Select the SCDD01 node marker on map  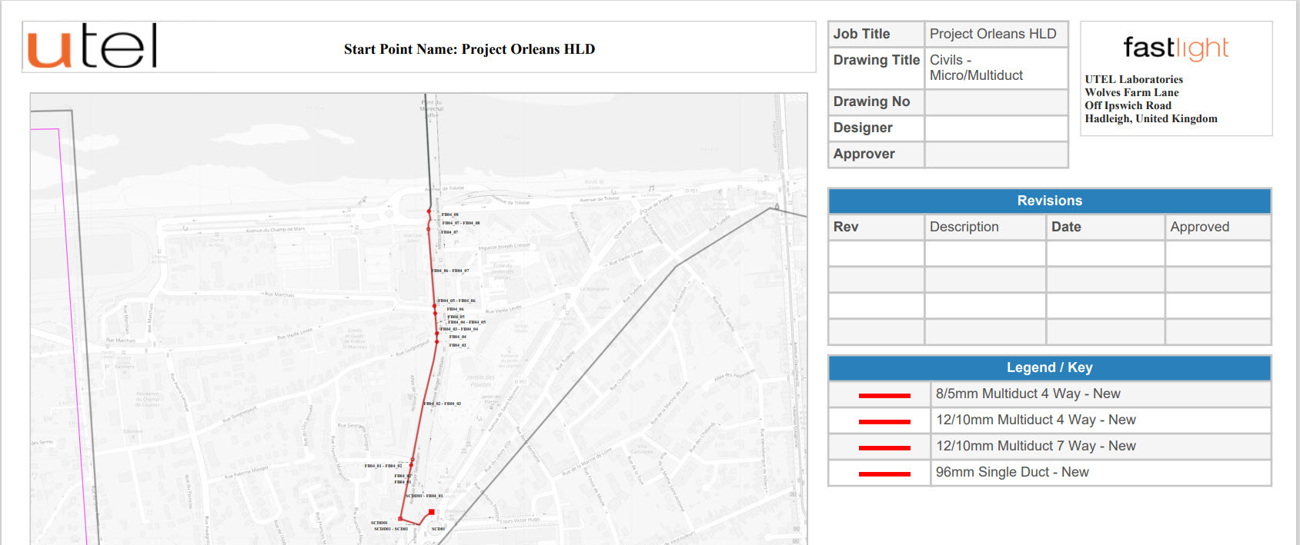pyautogui.click(x=400, y=519)
